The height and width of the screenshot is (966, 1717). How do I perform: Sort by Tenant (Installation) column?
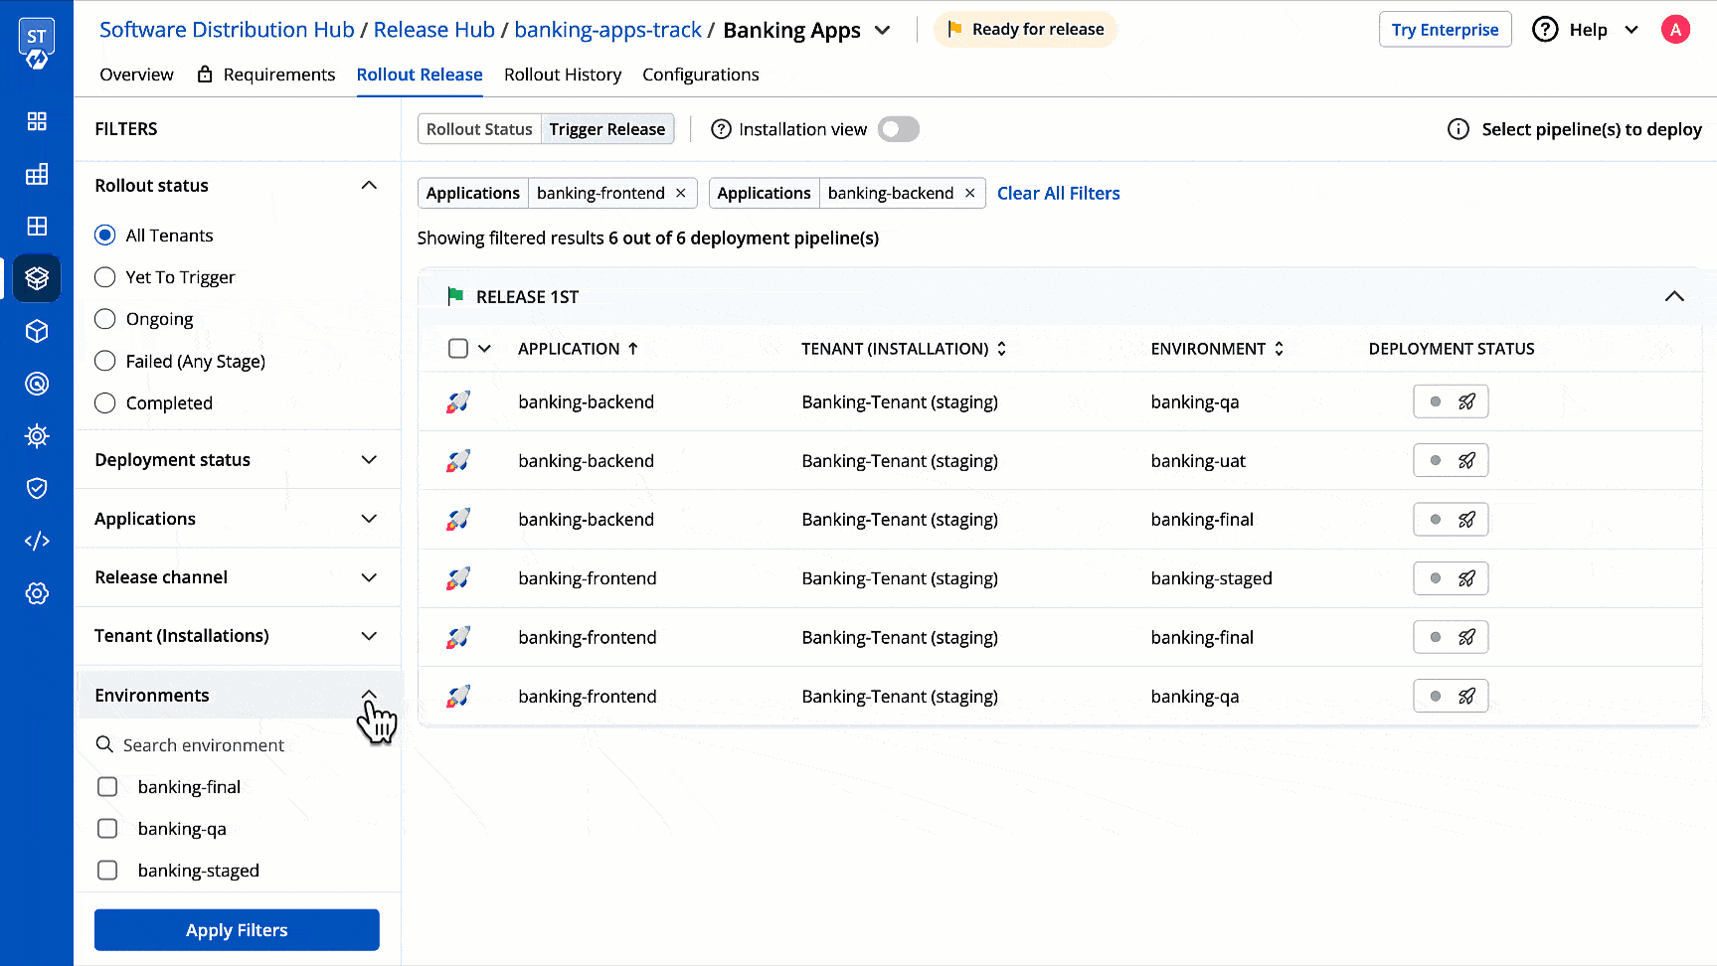(x=1001, y=349)
